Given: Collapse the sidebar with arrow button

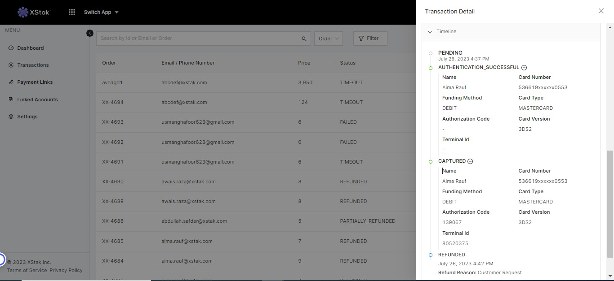Looking at the screenshot, I should tap(90, 33).
